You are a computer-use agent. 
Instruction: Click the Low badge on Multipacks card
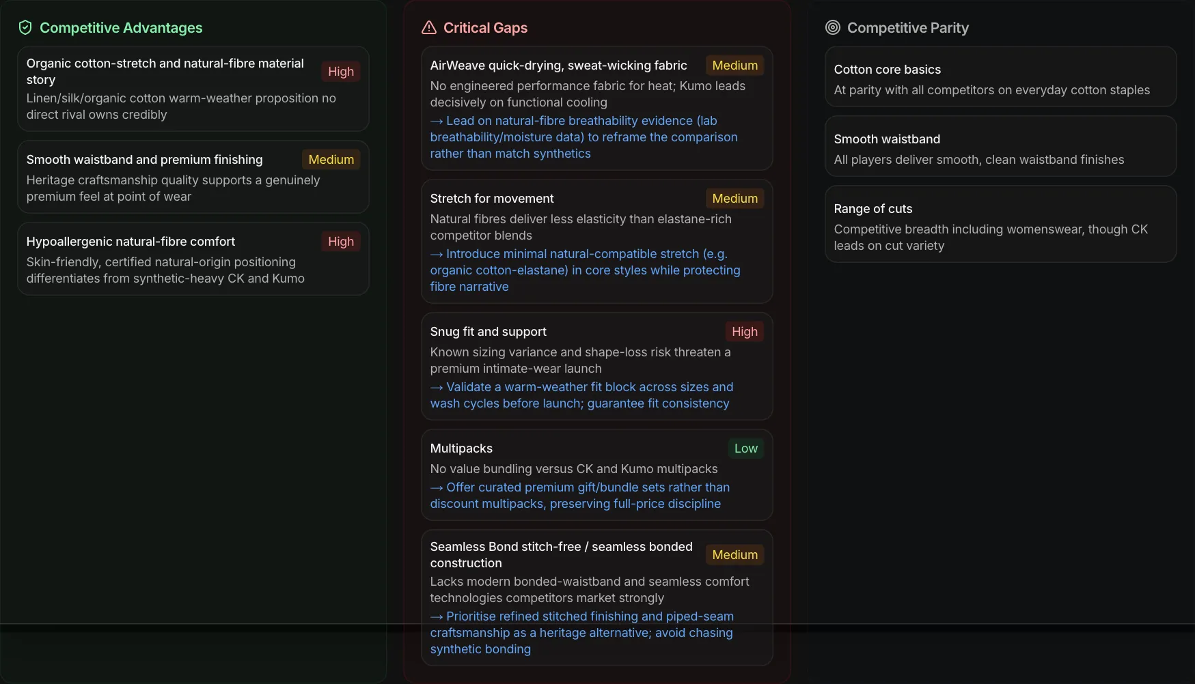coord(746,448)
